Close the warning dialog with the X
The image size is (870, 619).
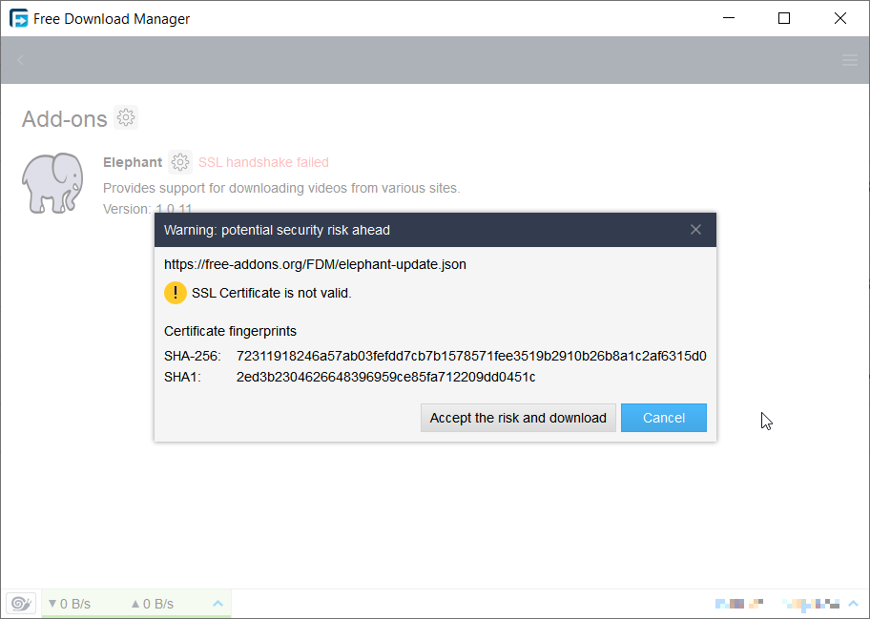(695, 230)
